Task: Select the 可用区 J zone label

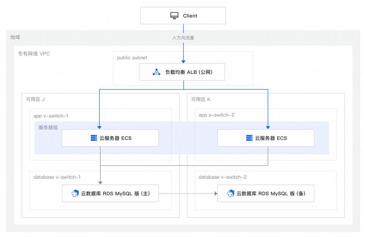Action: 36,100
